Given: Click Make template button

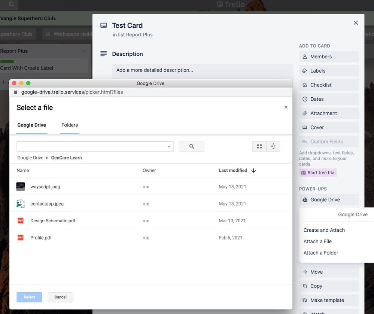Looking at the screenshot, I should point(329,300).
